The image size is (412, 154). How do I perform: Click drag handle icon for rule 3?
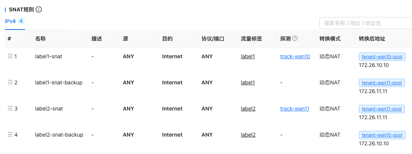click(x=10, y=109)
